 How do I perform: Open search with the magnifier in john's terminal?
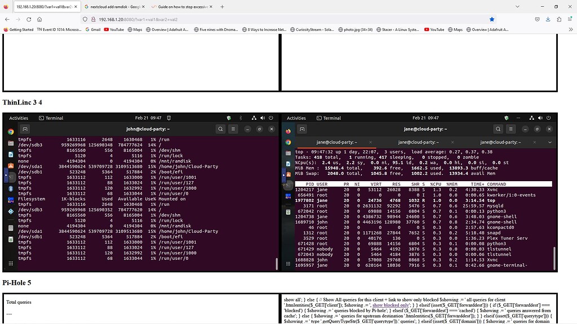point(220,129)
